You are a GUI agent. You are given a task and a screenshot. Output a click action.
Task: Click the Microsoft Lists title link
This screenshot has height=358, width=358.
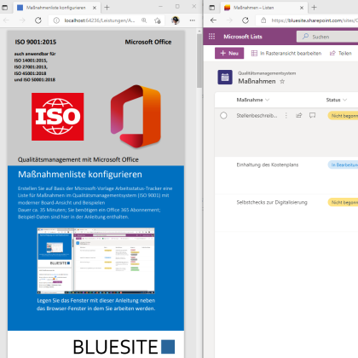(x=243, y=37)
